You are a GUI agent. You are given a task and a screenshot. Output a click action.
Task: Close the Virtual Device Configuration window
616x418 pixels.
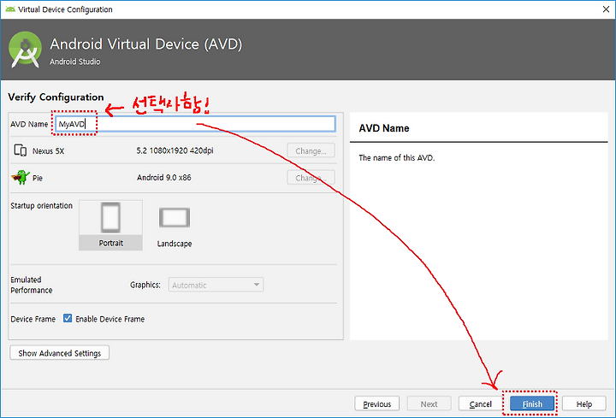pyautogui.click(x=607, y=9)
